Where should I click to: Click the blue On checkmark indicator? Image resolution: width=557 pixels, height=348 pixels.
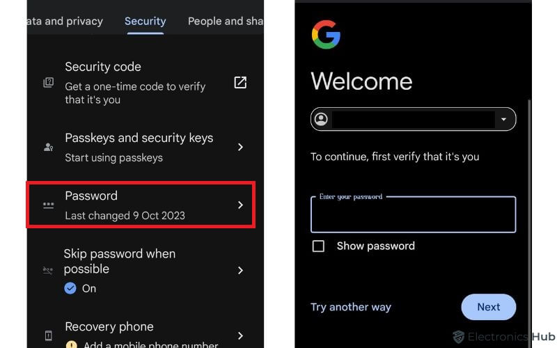70,288
